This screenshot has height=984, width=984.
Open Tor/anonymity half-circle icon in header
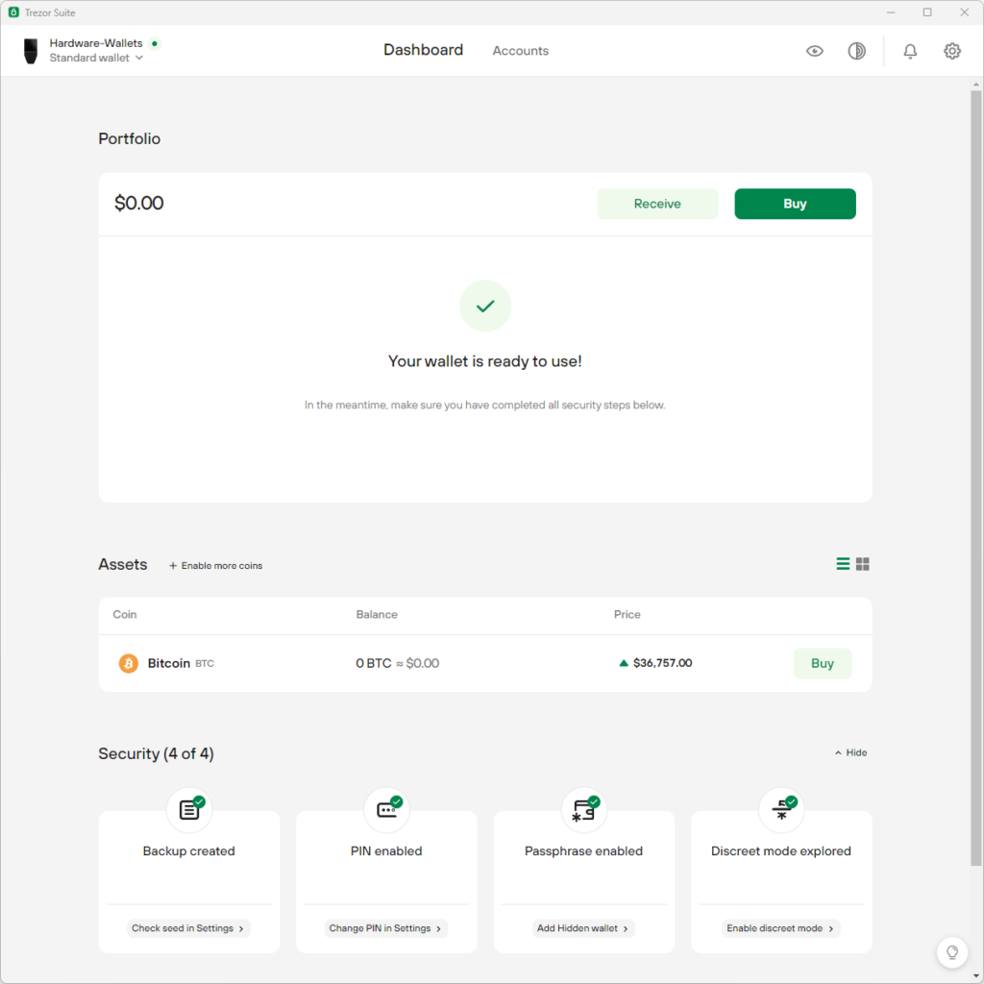click(x=856, y=51)
